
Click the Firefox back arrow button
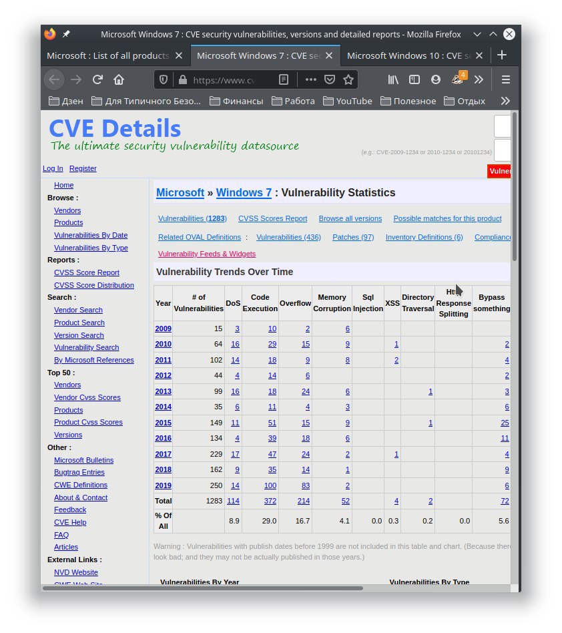coord(55,80)
